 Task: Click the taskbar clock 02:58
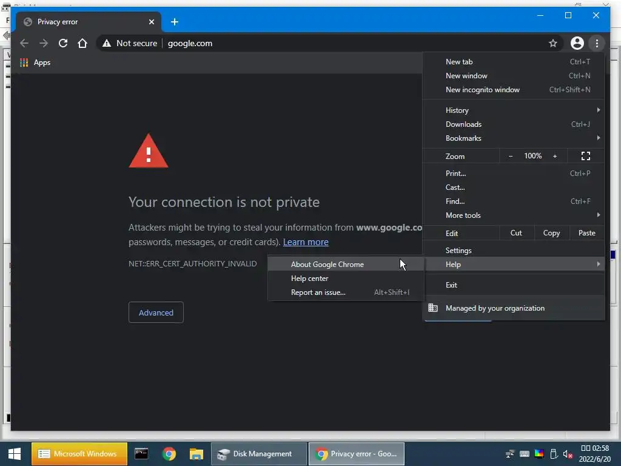coord(595,448)
